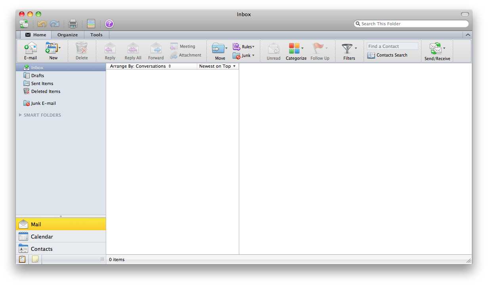Open the Move folder icon

(218, 49)
